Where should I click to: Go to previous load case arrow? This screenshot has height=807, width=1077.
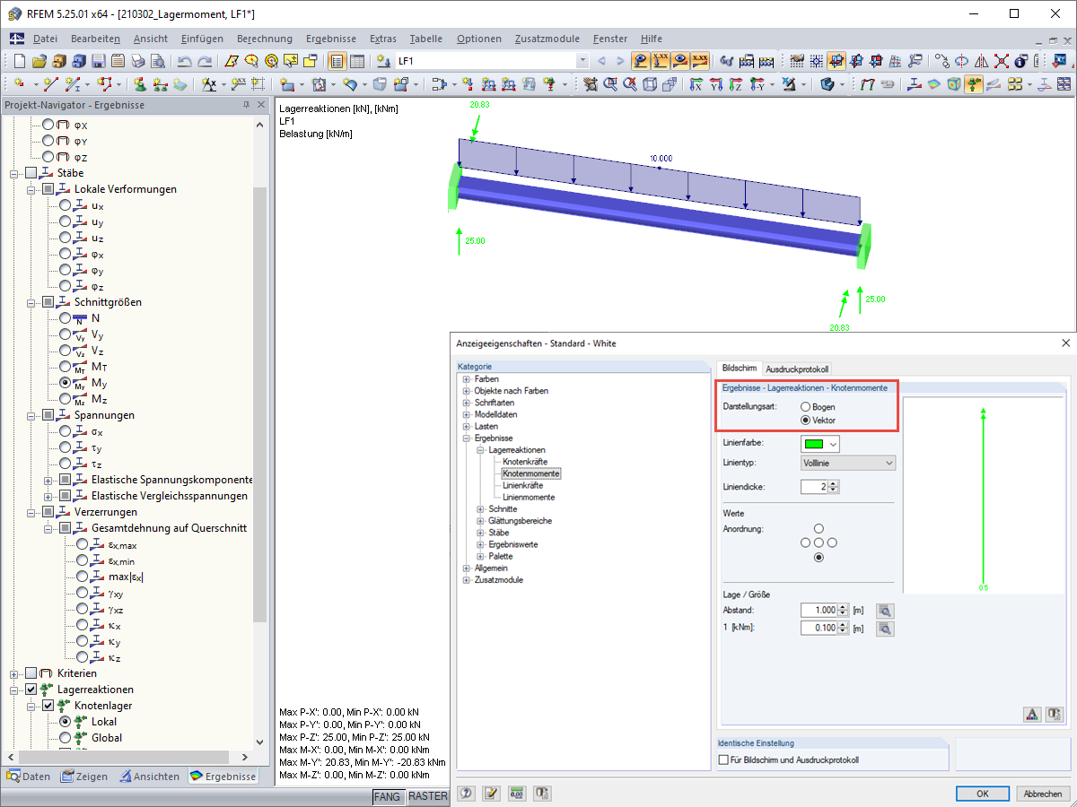(601, 61)
